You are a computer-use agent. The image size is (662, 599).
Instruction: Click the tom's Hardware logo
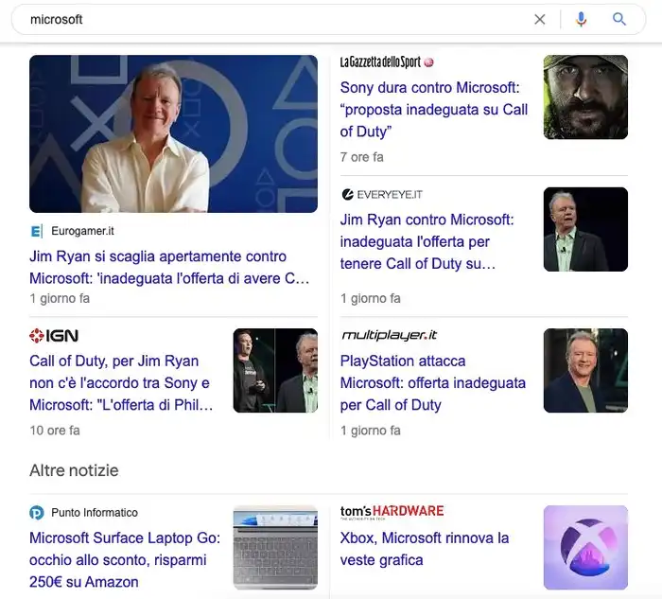click(x=392, y=512)
